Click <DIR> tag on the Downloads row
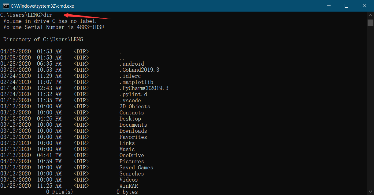The image size is (374, 195). pos(81,131)
